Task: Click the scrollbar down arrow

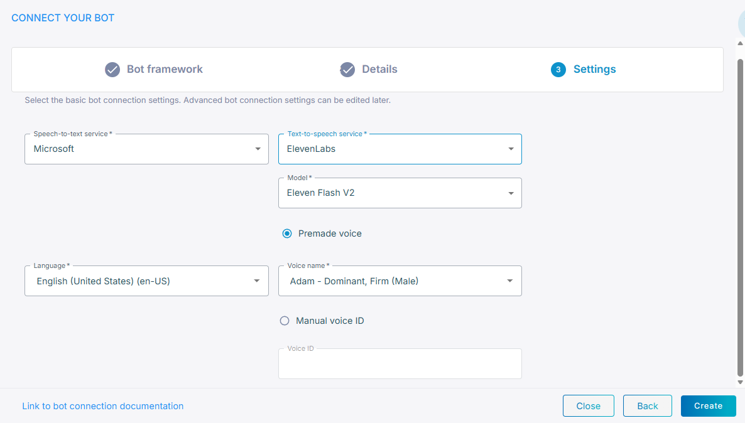Action: 740,382
